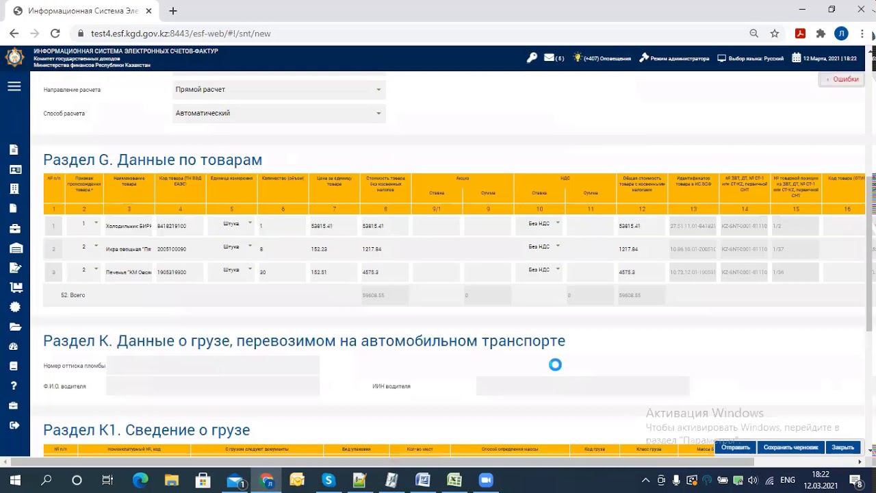
Task: Open Word from the taskbar
Action: point(423,480)
